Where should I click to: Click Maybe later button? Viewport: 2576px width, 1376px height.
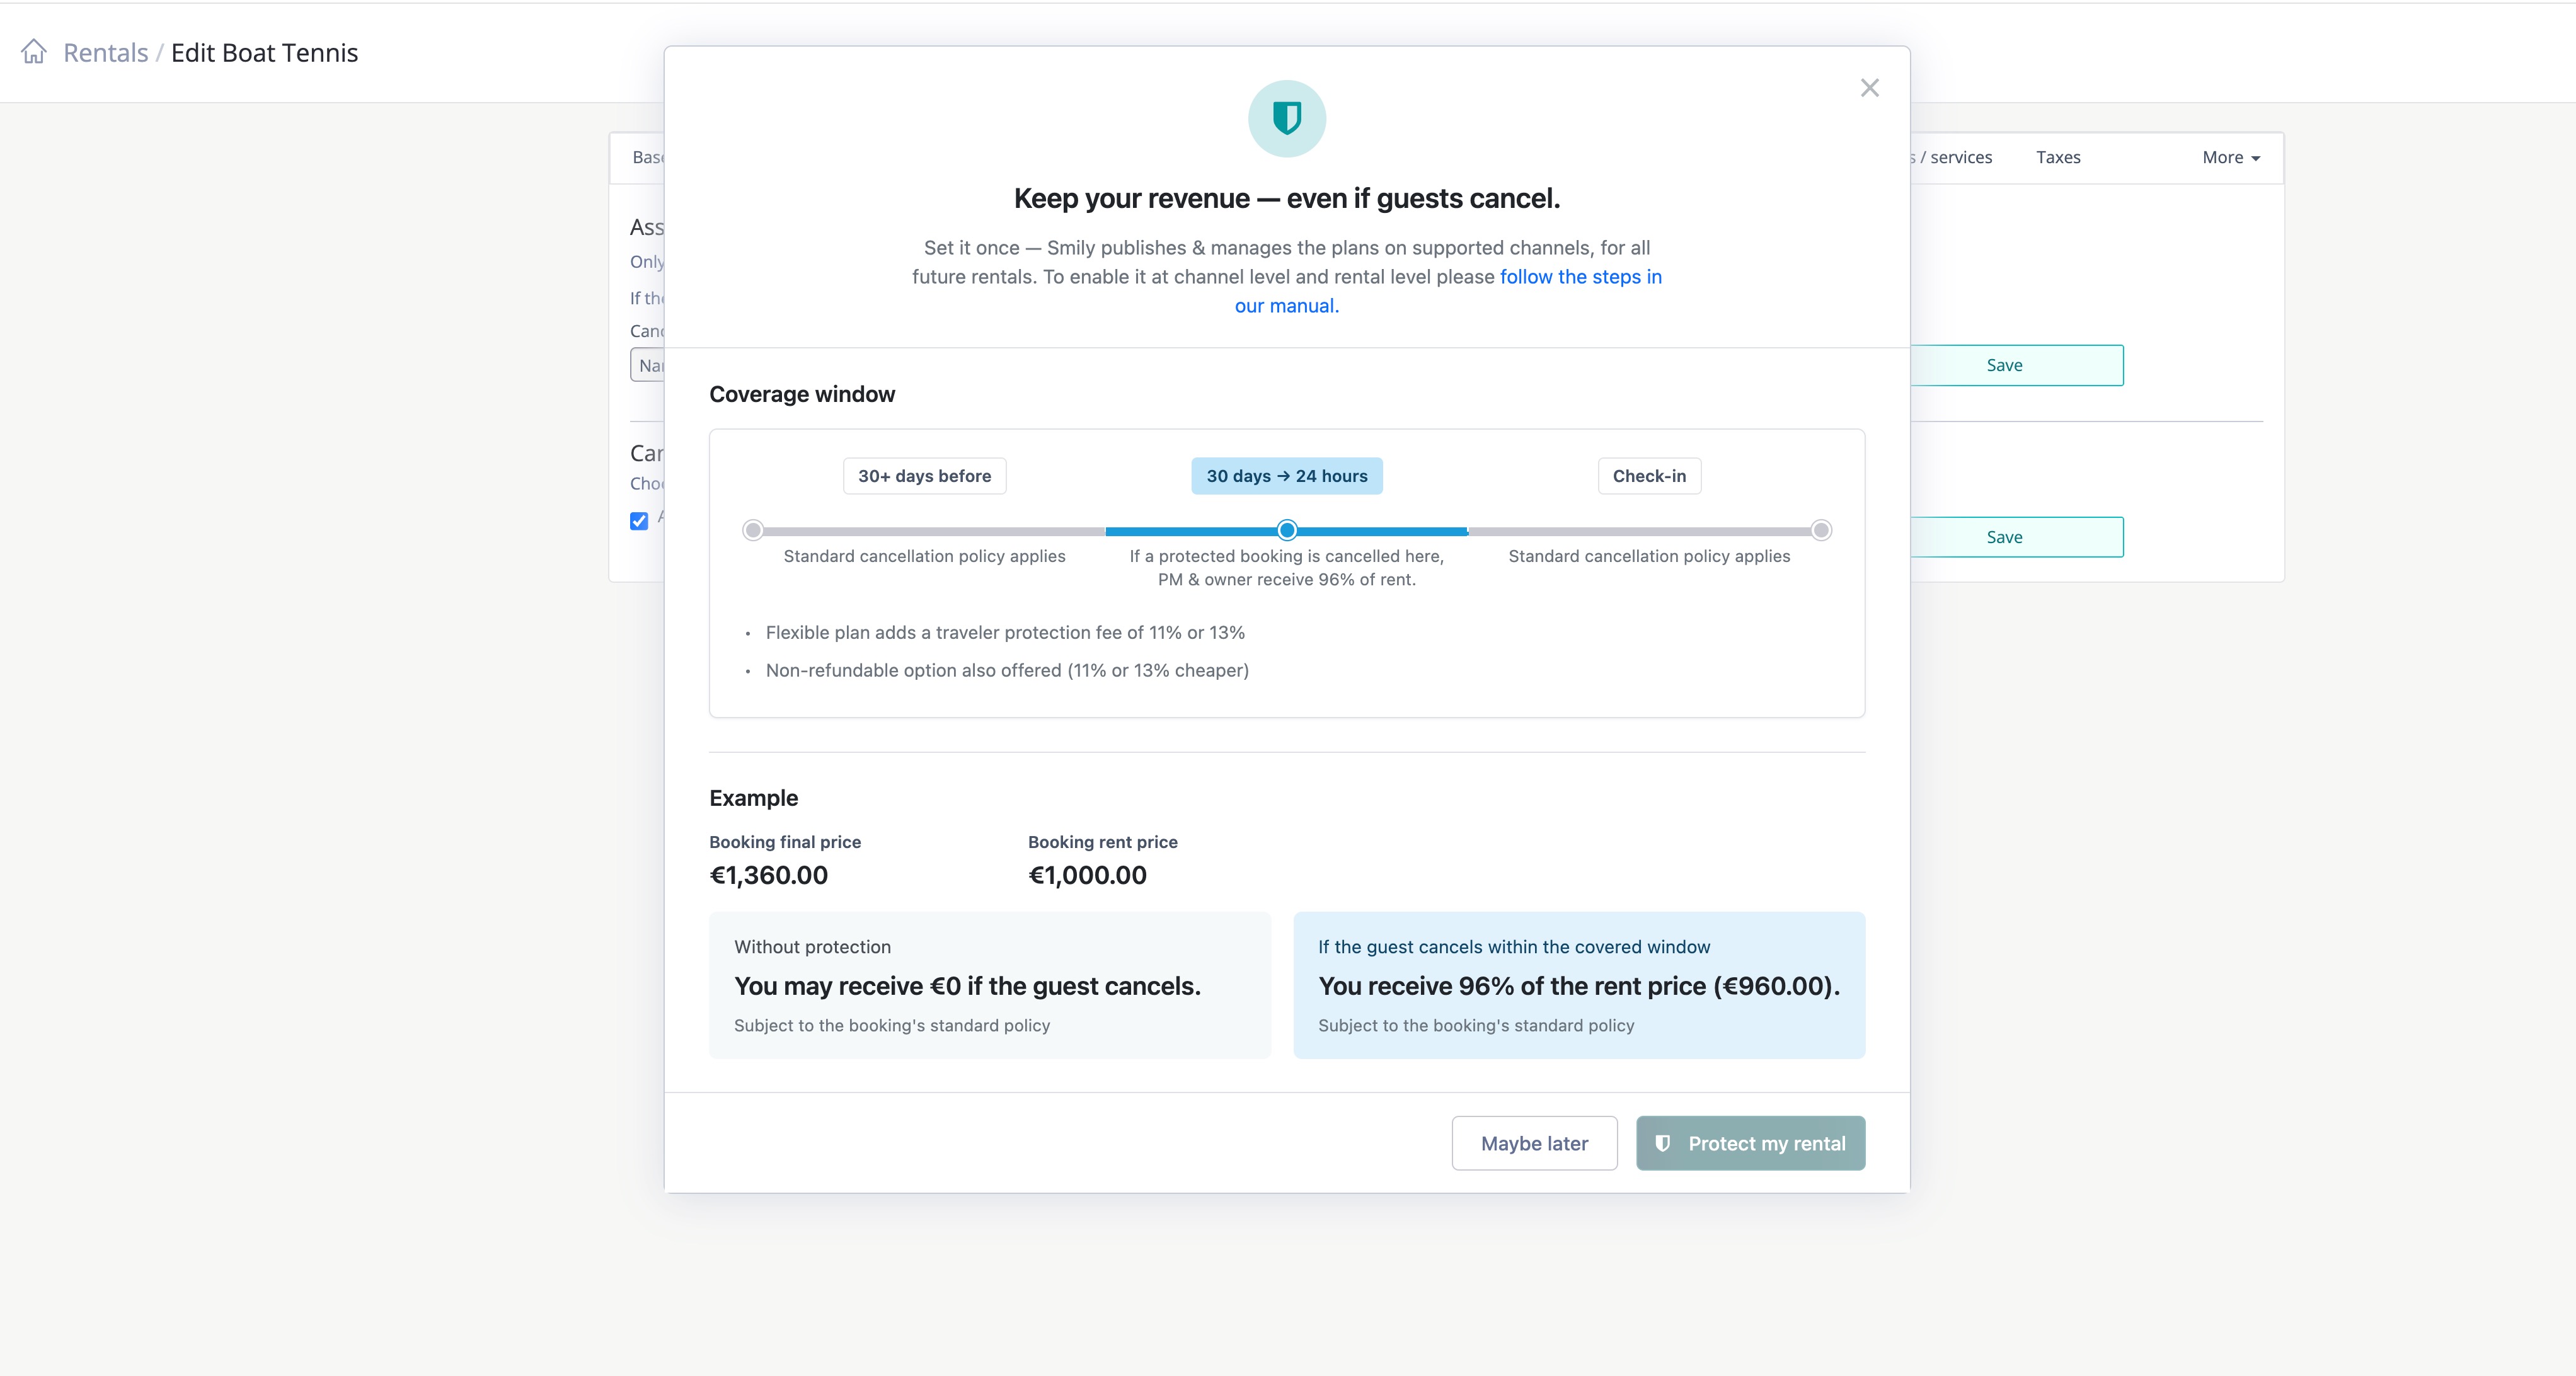click(1534, 1143)
